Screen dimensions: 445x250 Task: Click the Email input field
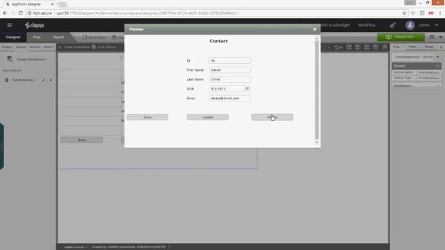[x=230, y=98]
